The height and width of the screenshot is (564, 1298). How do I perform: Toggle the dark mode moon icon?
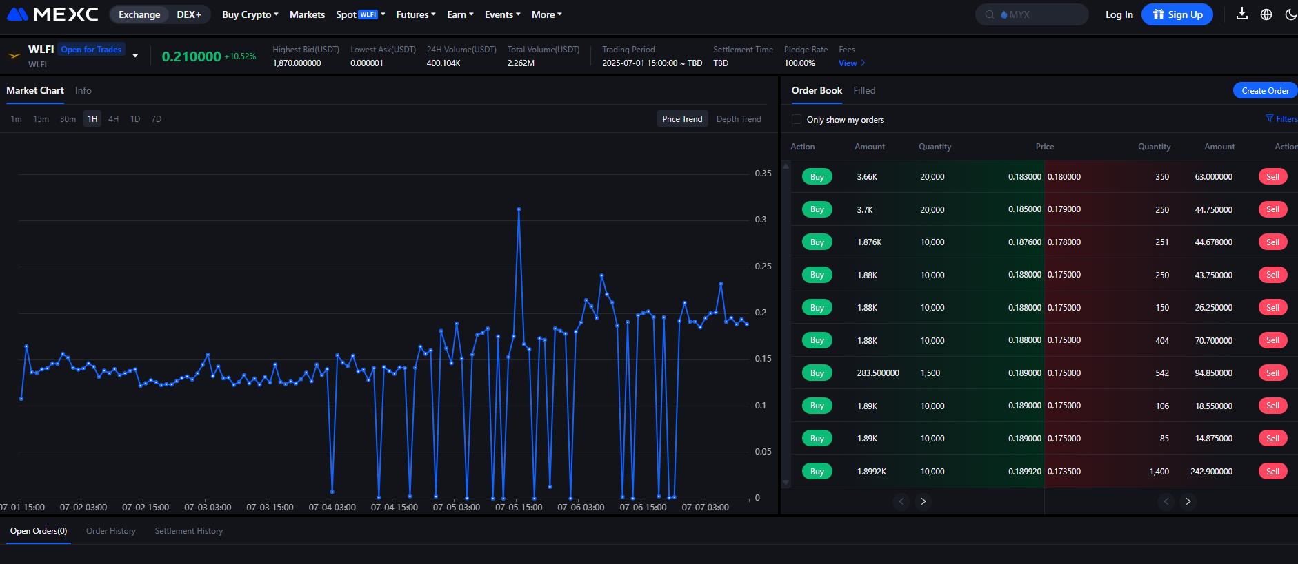(1290, 14)
